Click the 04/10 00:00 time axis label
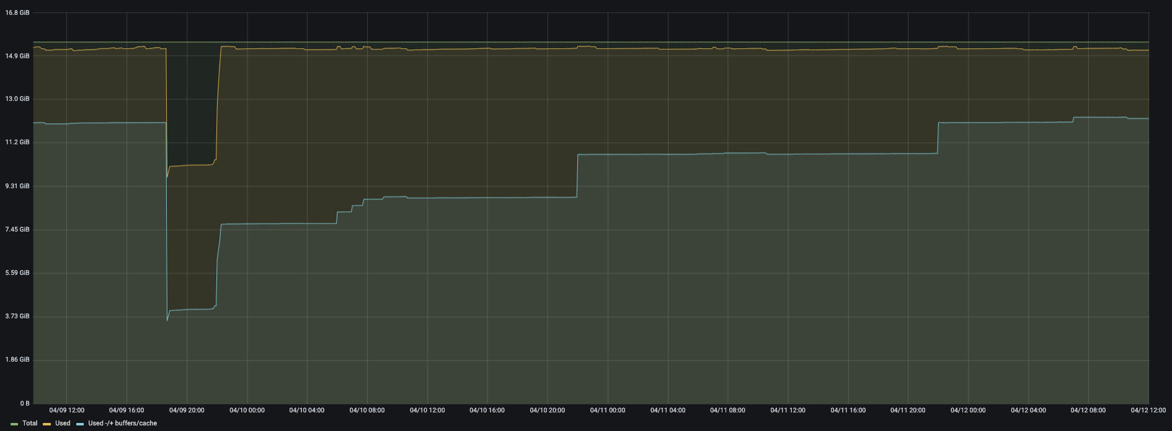Image resolution: width=1172 pixels, height=431 pixels. pyautogui.click(x=247, y=410)
